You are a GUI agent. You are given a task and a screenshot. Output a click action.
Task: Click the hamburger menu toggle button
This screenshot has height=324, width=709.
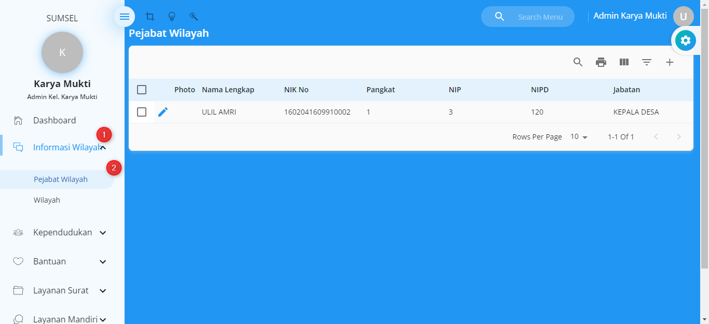[x=125, y=17]
